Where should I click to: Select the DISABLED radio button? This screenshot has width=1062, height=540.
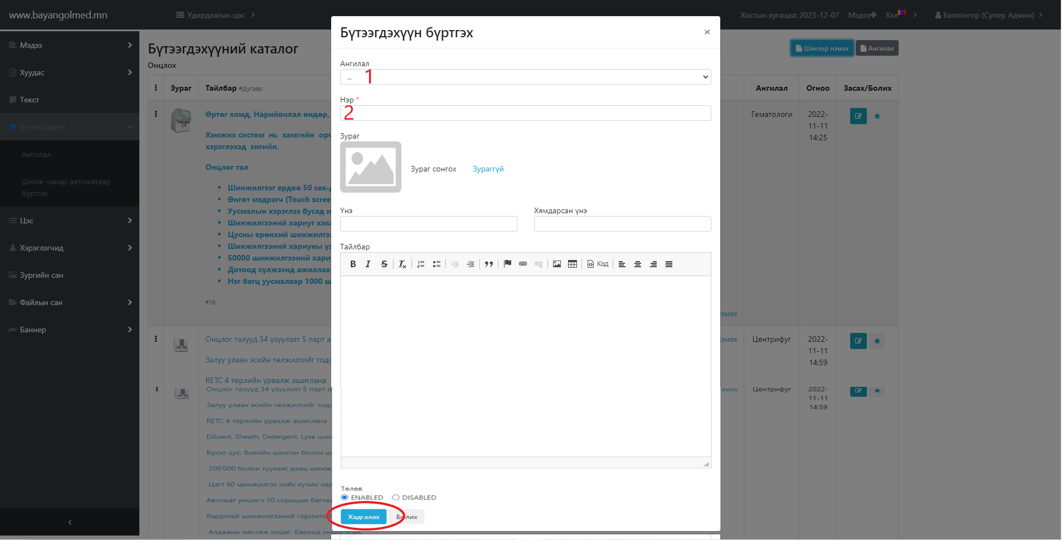click(396, 498)
